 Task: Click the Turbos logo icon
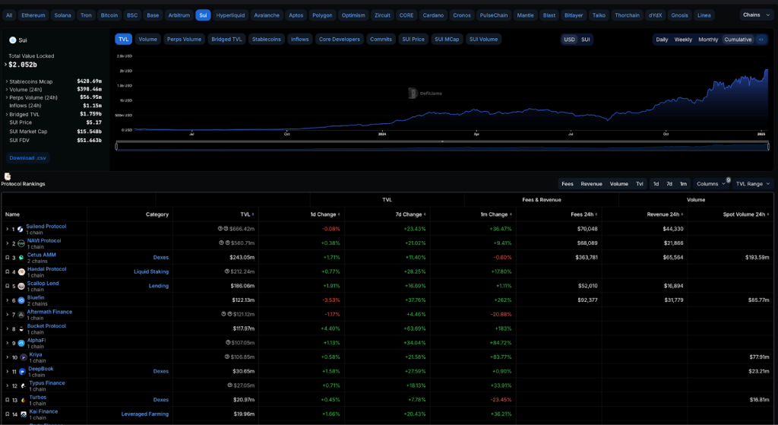(x=24, y=400)
